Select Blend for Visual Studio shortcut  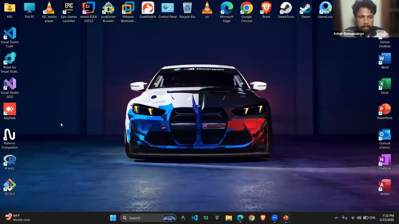pos(10,63)
